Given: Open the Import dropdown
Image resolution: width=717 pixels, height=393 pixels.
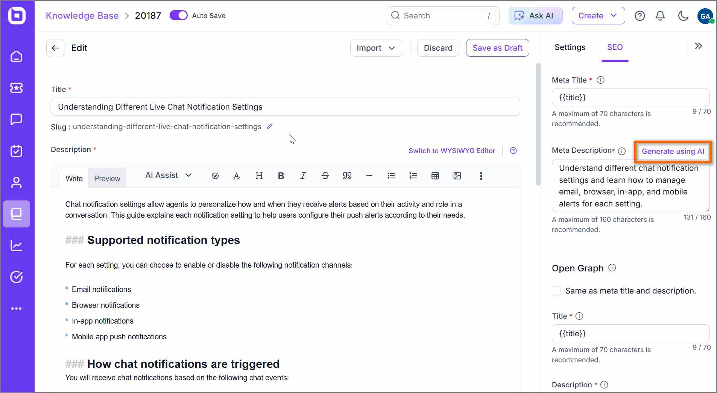Looking at the screenshot, I should click(376, 48).
